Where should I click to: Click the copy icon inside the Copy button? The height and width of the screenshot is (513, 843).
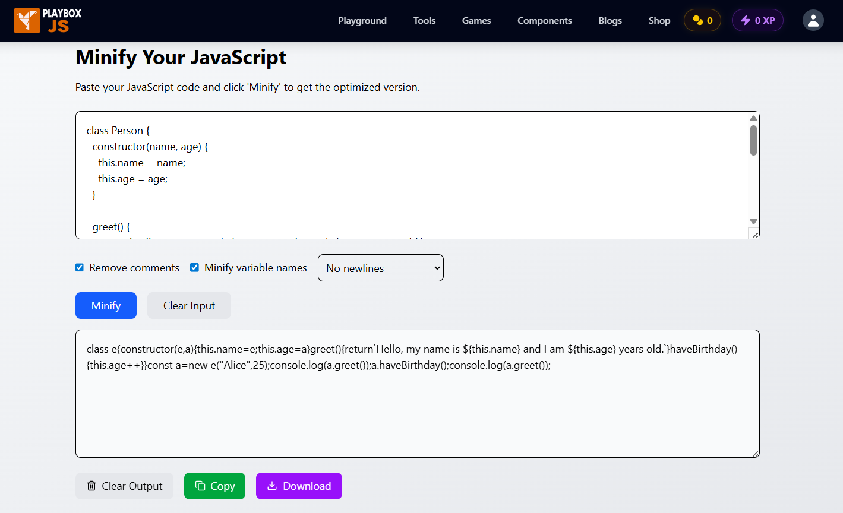point(200,486)
